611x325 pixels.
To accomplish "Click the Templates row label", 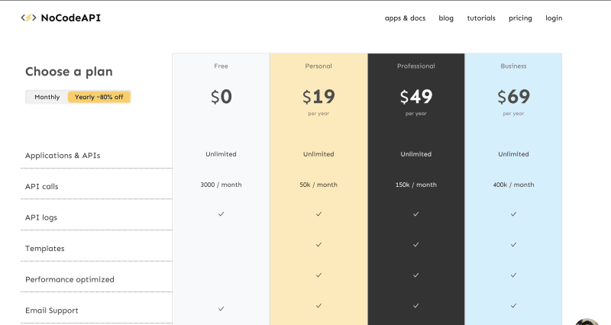I will (x=45, y=248).
